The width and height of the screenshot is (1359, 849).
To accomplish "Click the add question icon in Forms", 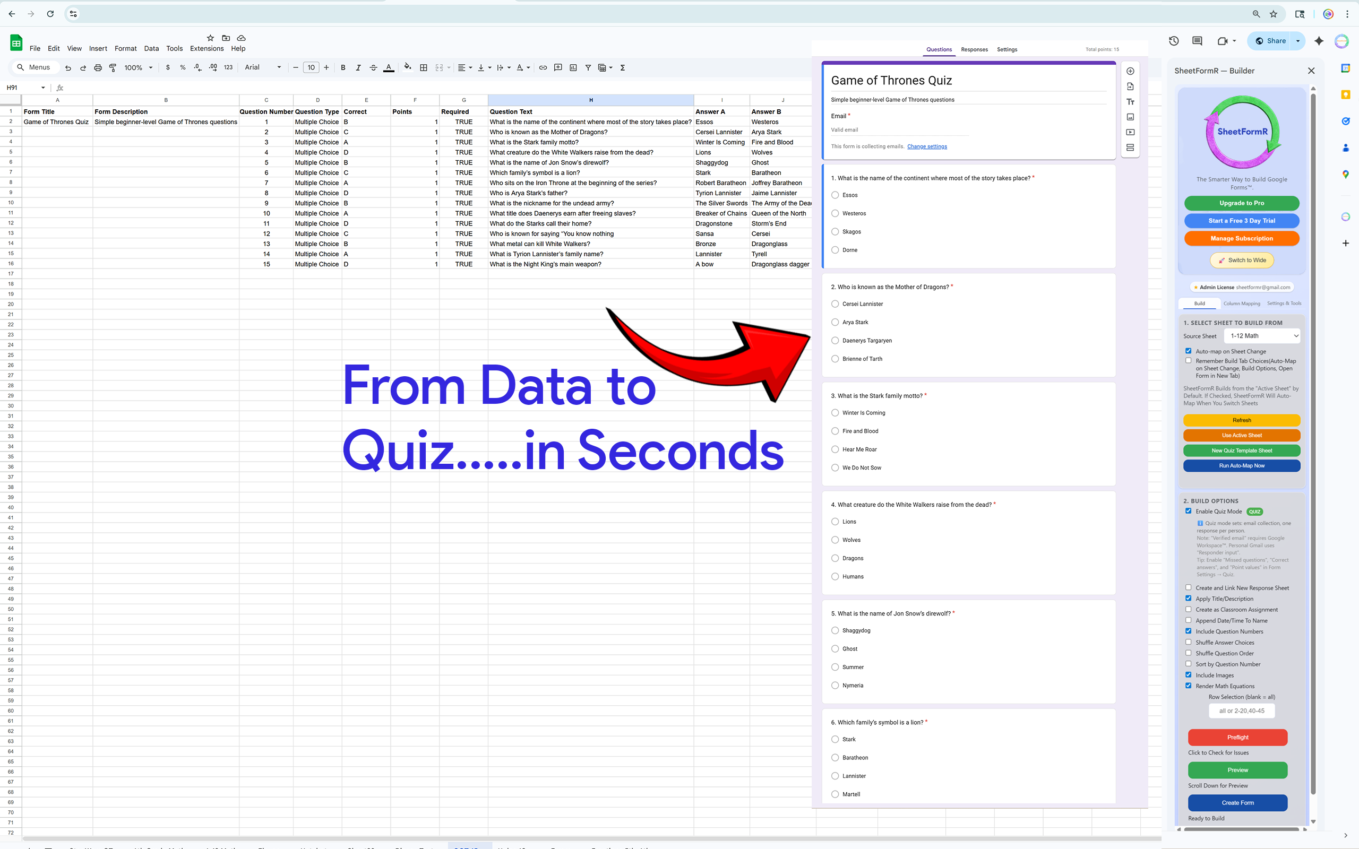I will point(1130,71).
